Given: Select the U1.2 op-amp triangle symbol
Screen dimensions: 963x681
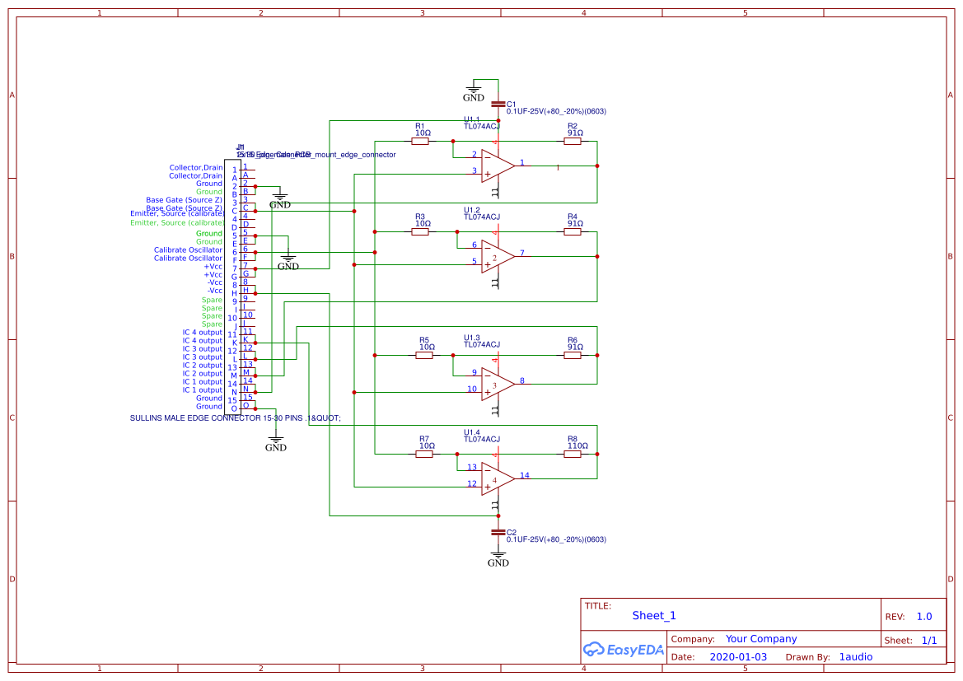Looking at the screenshot, I should click(497, 256).
